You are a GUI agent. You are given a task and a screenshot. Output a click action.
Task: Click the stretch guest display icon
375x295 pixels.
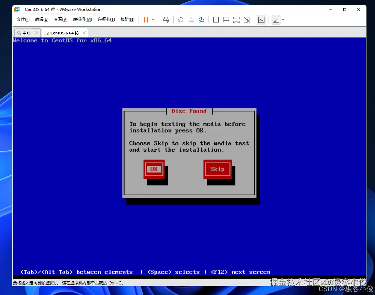(x=276, y=20)
